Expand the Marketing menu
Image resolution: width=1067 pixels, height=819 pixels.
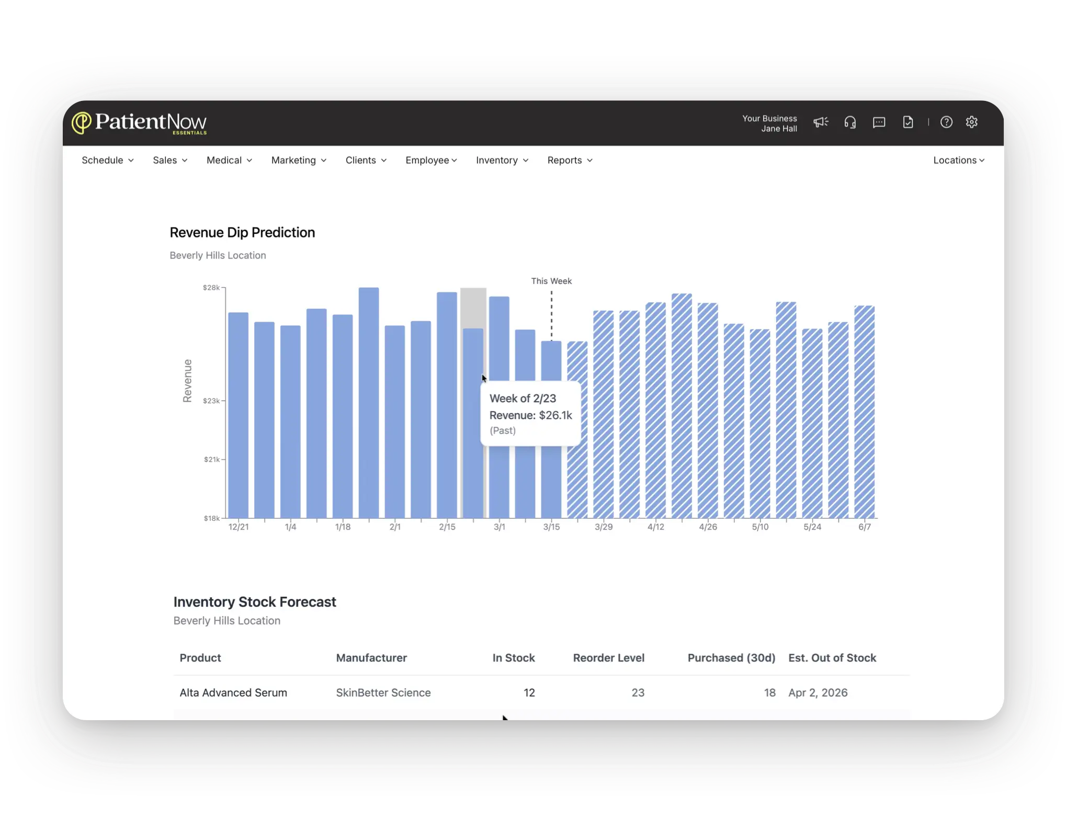[x=299, y=160]
